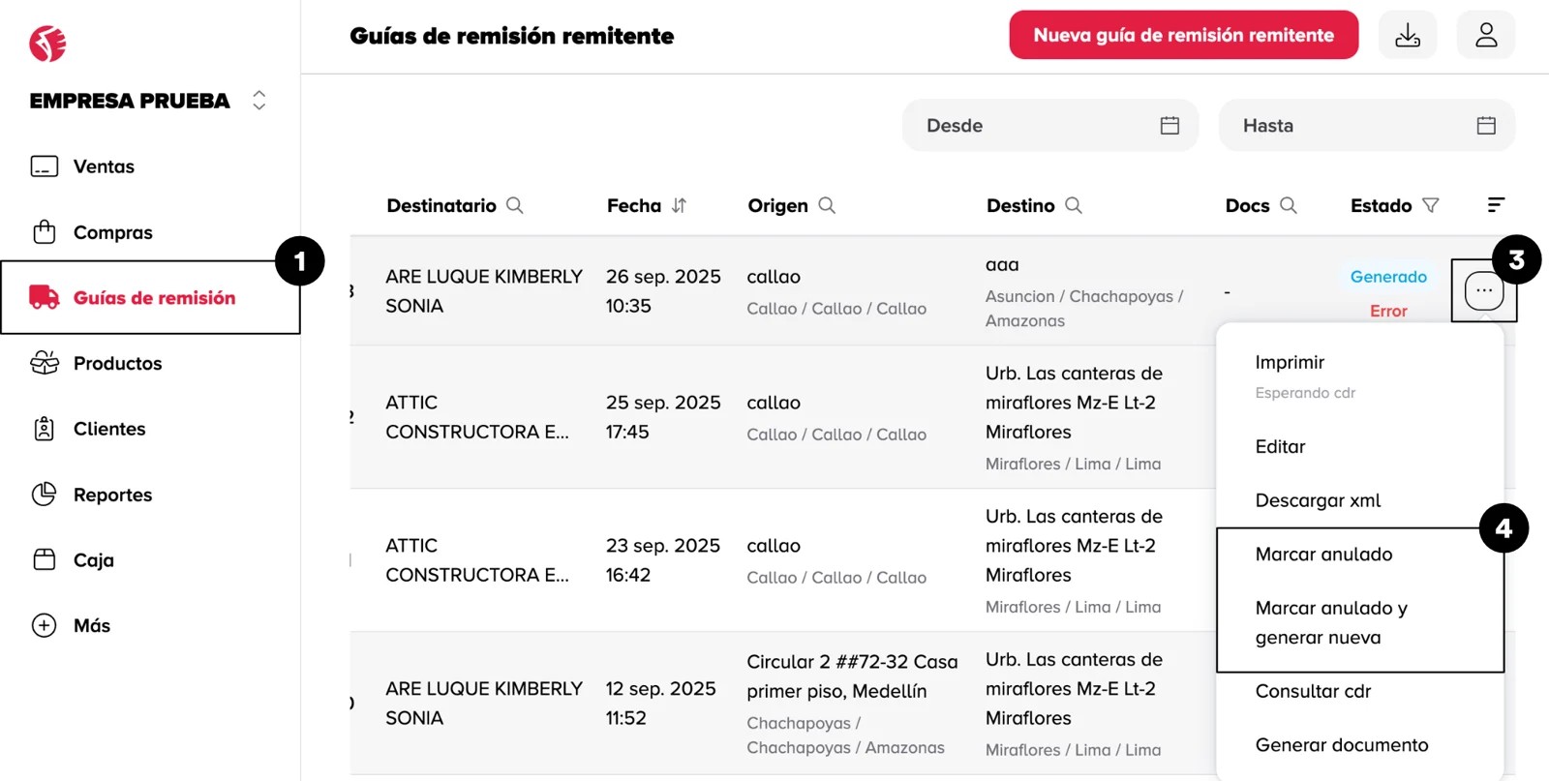Open the Hasta date picker field
Viewport: 1549px width, 781px height.
pos(1367,126)
